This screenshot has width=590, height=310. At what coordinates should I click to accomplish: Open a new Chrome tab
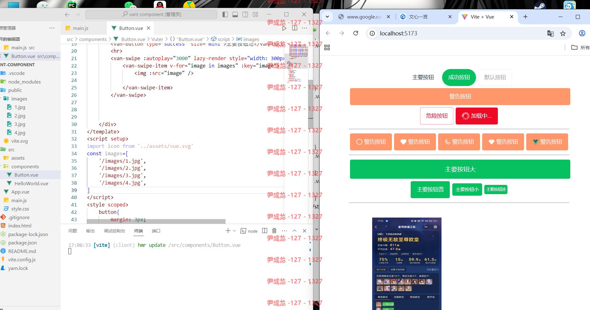(526, 17)
